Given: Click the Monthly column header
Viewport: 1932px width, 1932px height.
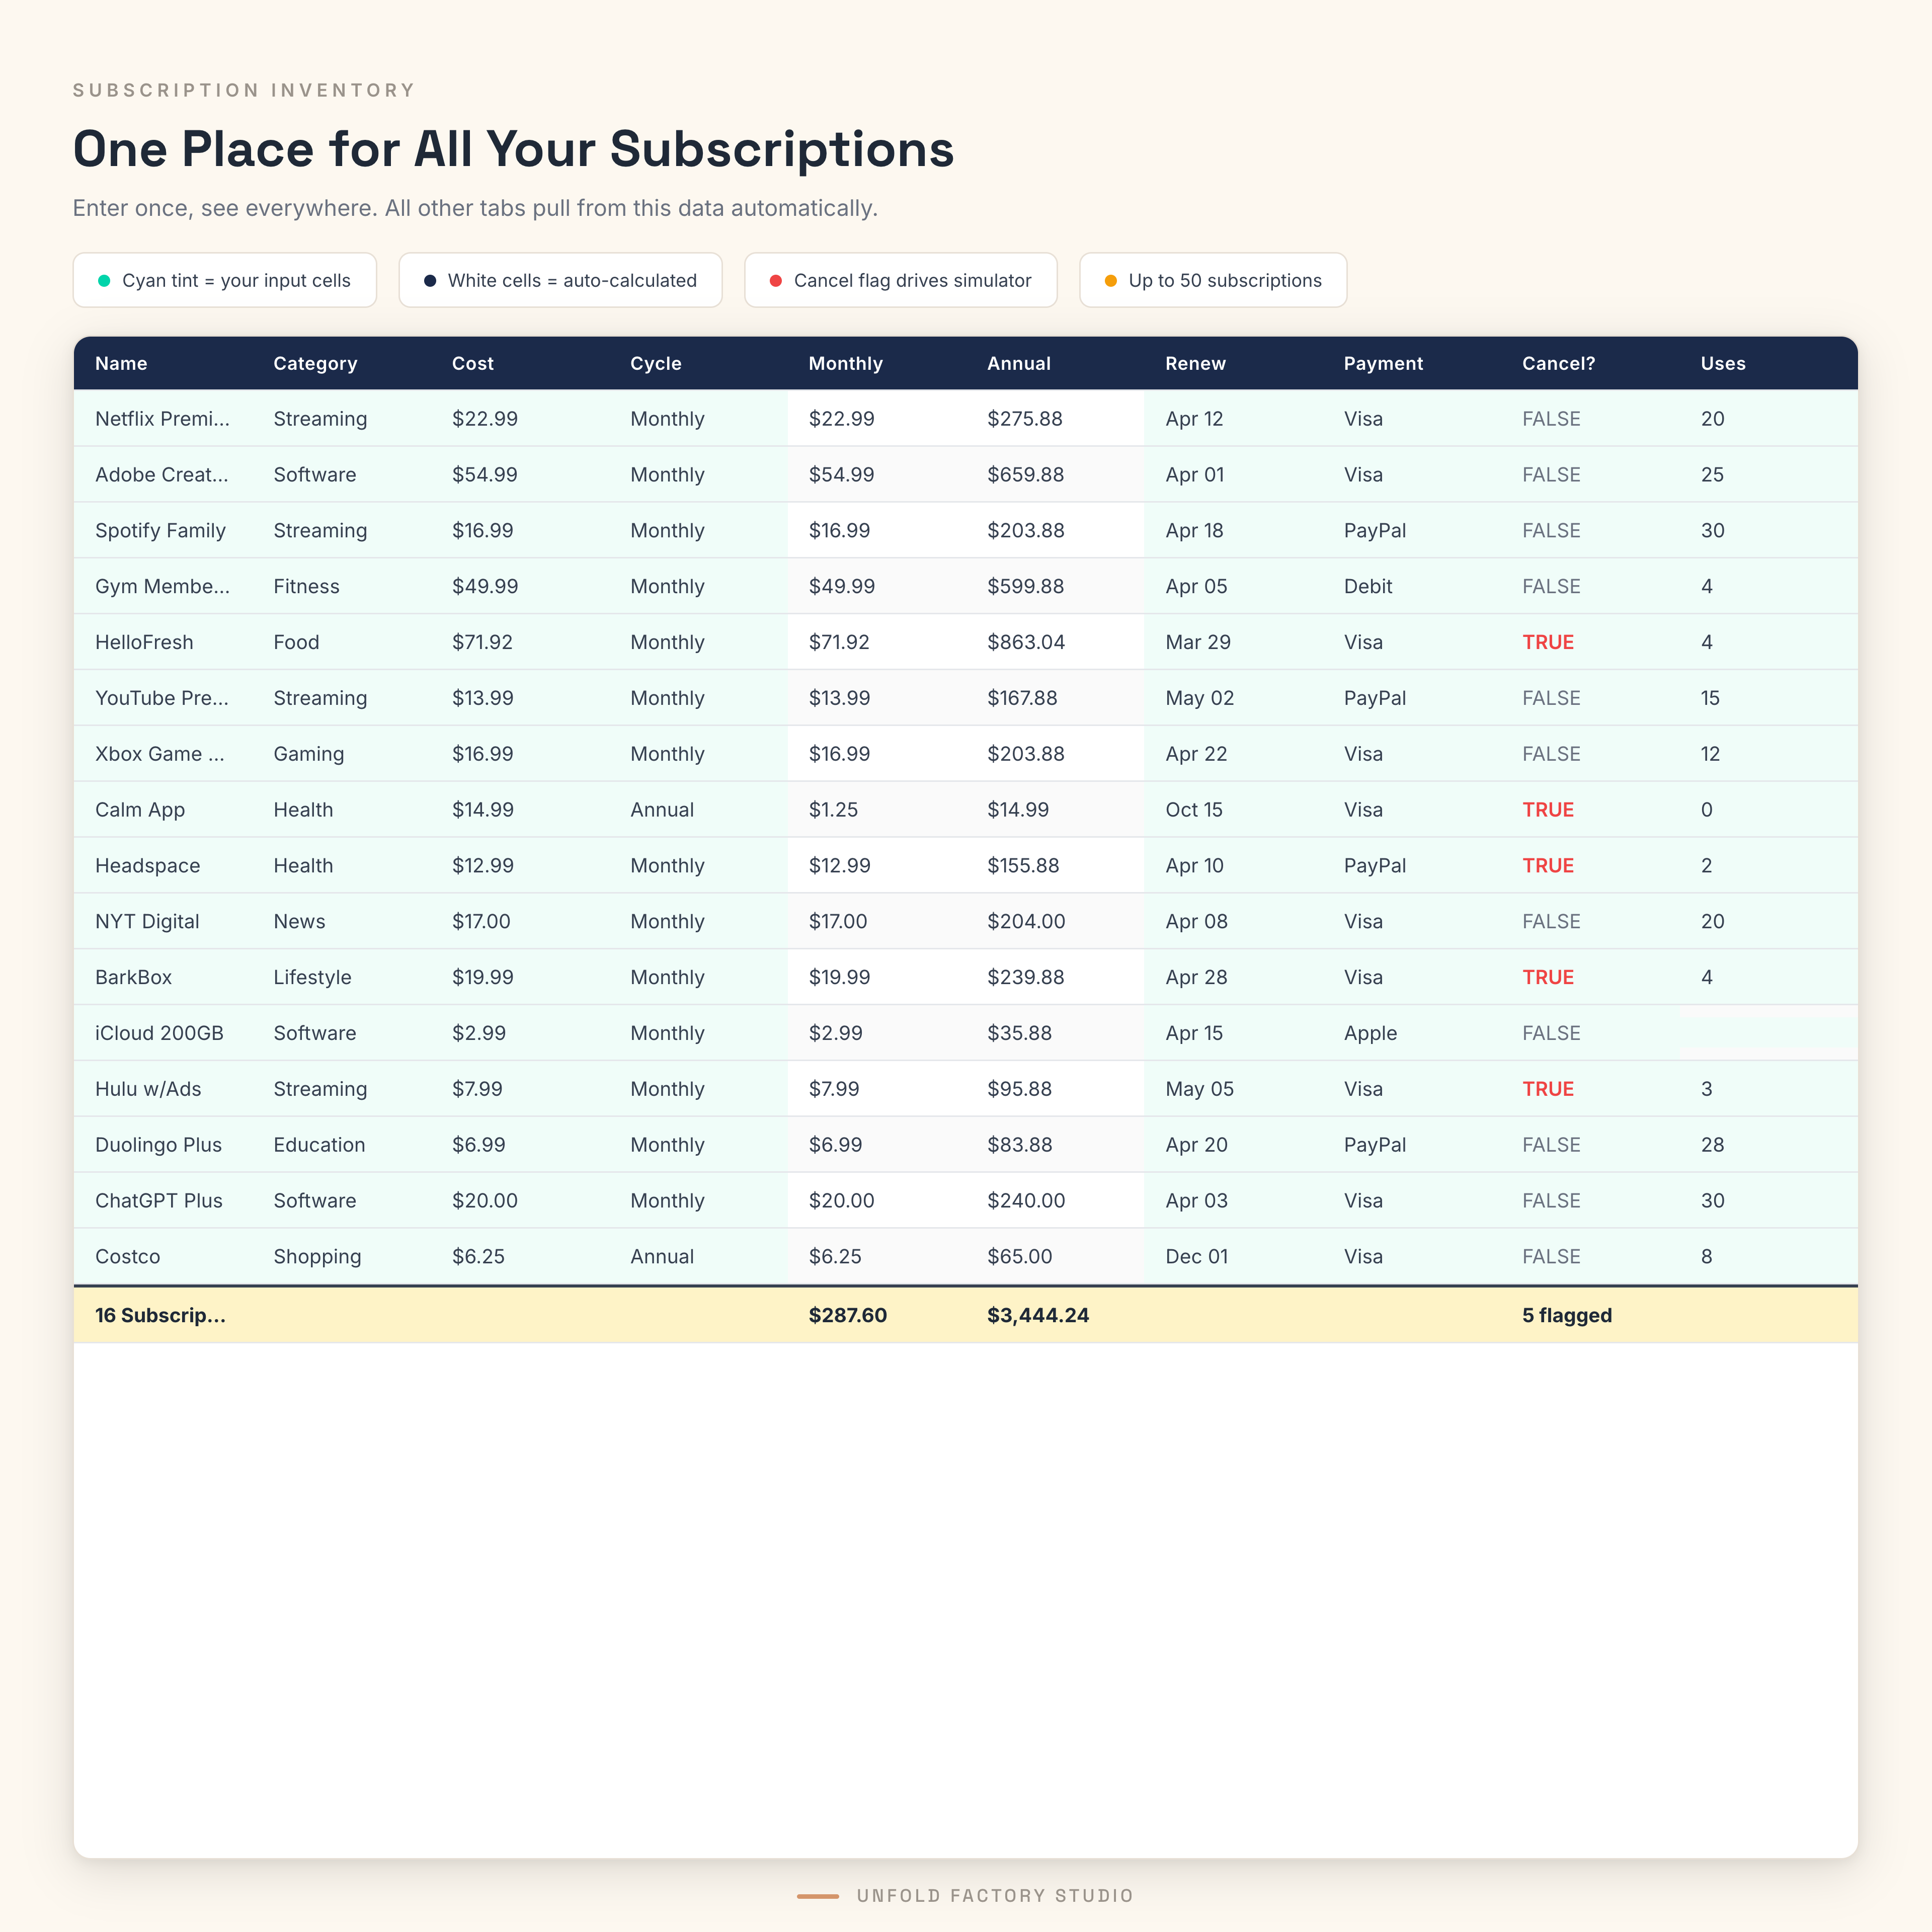Looking at the screenshot, I should coord(845,364).
